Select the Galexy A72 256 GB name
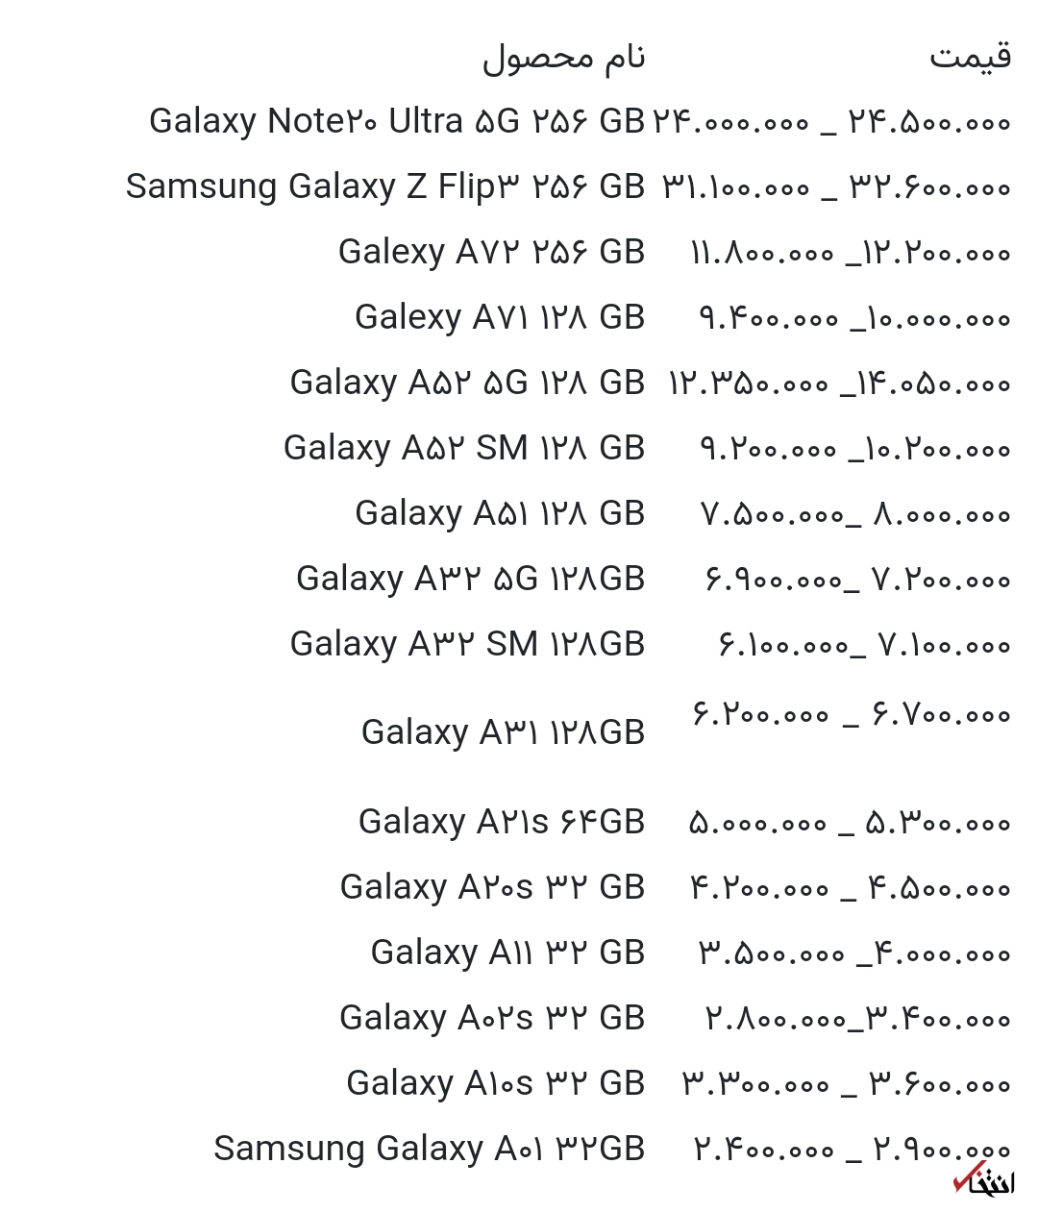1038x1213 pixels. pos(491,252)
